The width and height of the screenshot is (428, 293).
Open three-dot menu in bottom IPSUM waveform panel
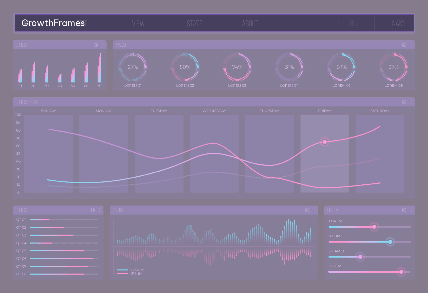tap(314, 210)
